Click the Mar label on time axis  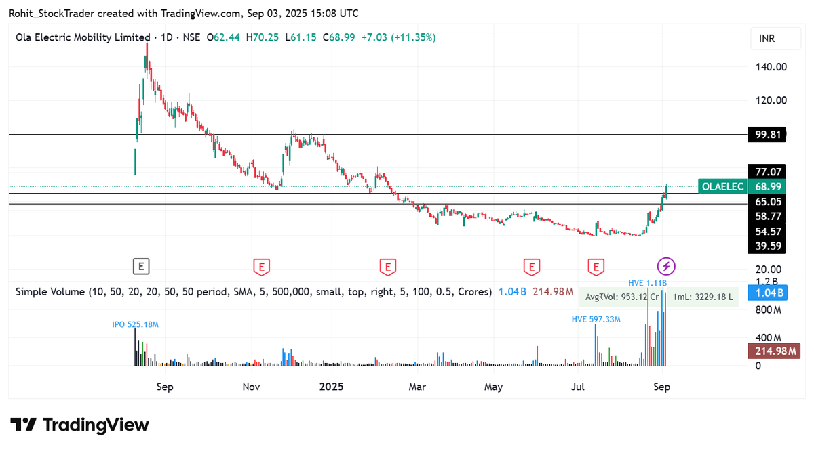pyautogui.click(x=417, y=387)
